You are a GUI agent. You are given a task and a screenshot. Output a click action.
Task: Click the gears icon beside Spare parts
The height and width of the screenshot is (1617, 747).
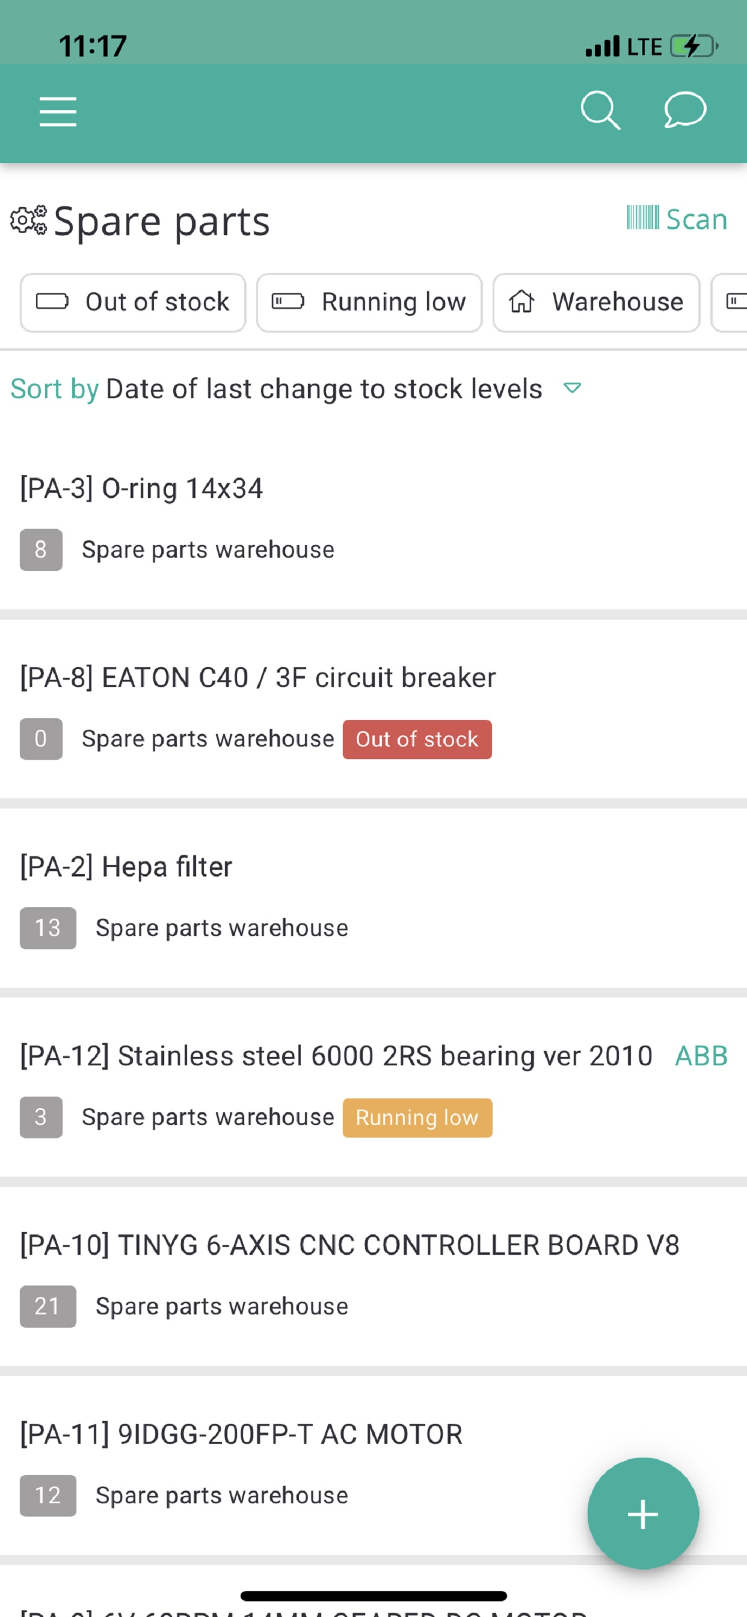coord(28,220)
